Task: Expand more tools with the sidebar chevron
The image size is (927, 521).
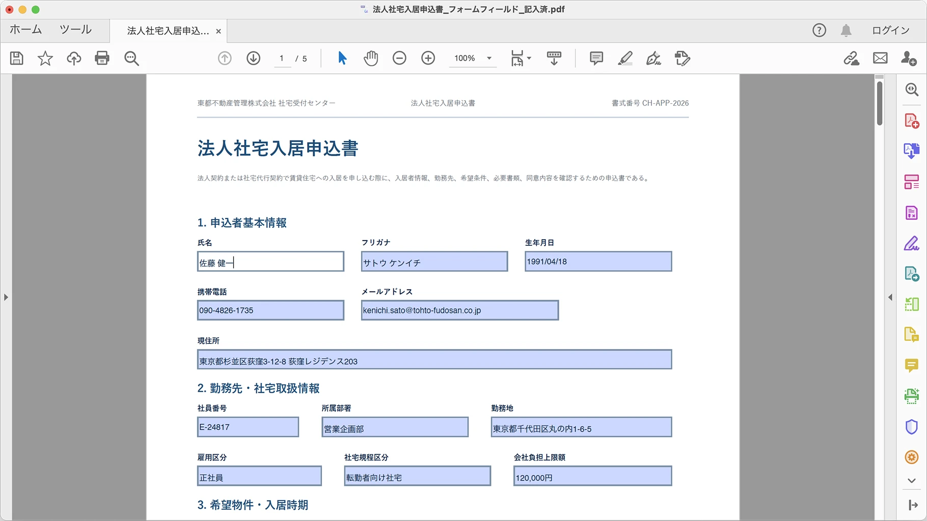Action: pyautogui.click(x=912, y=480)
